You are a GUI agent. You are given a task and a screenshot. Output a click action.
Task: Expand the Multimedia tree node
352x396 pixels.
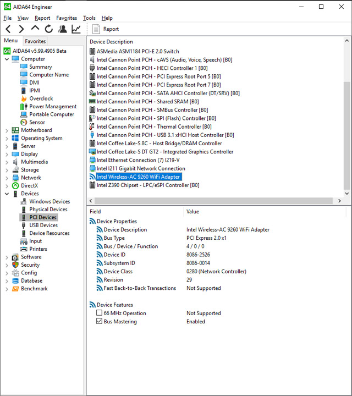[x=7, y=162]
